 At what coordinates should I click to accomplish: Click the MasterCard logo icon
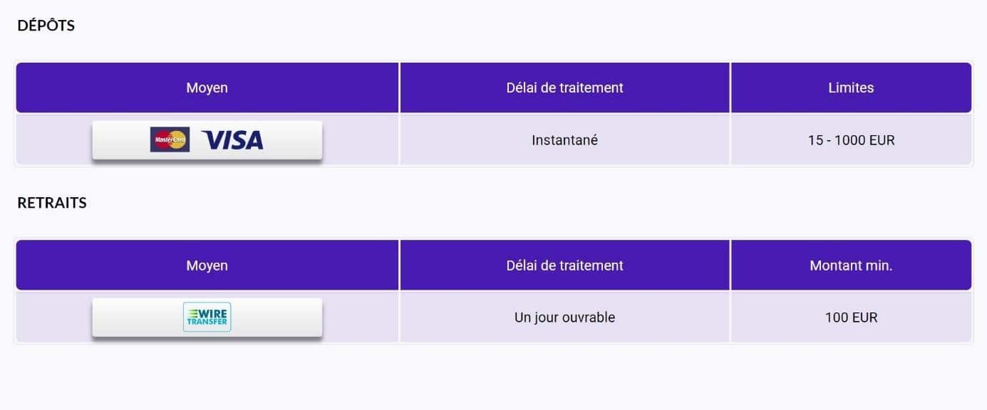(170, 140)
